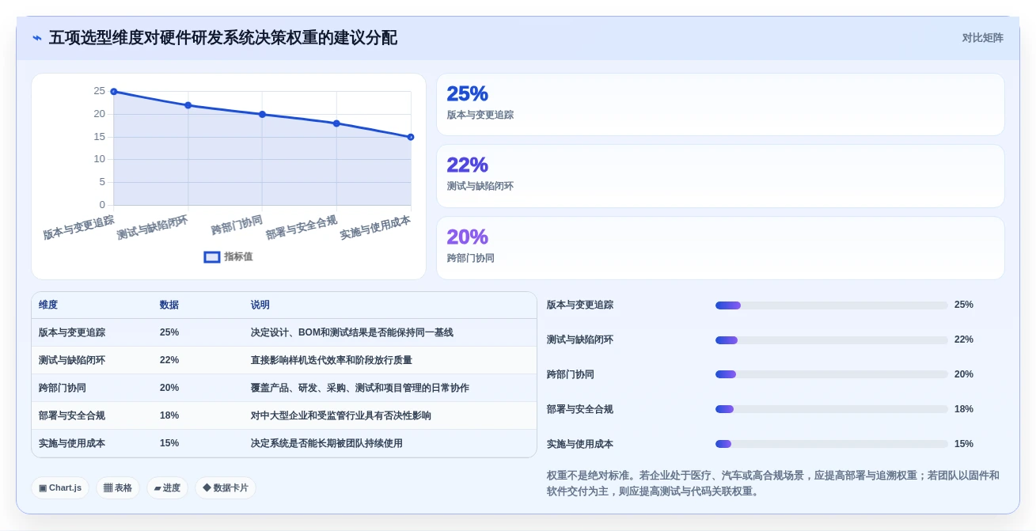Viewport: 1036px width, 531px height.
Task: Click the lightning icon beside the title
Action: tap(37, 38)
